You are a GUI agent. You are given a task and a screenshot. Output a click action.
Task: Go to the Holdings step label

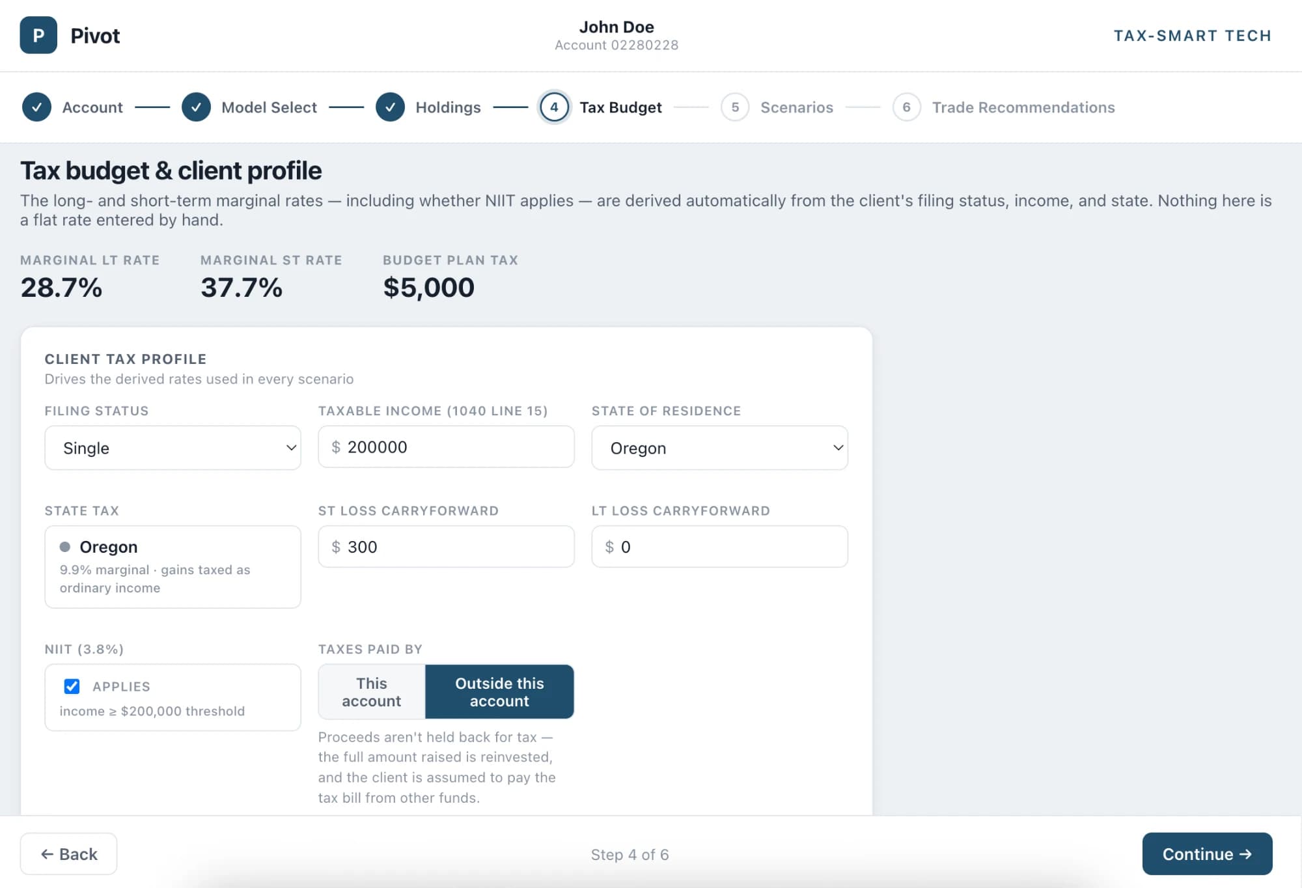click(x=448, y=107)
